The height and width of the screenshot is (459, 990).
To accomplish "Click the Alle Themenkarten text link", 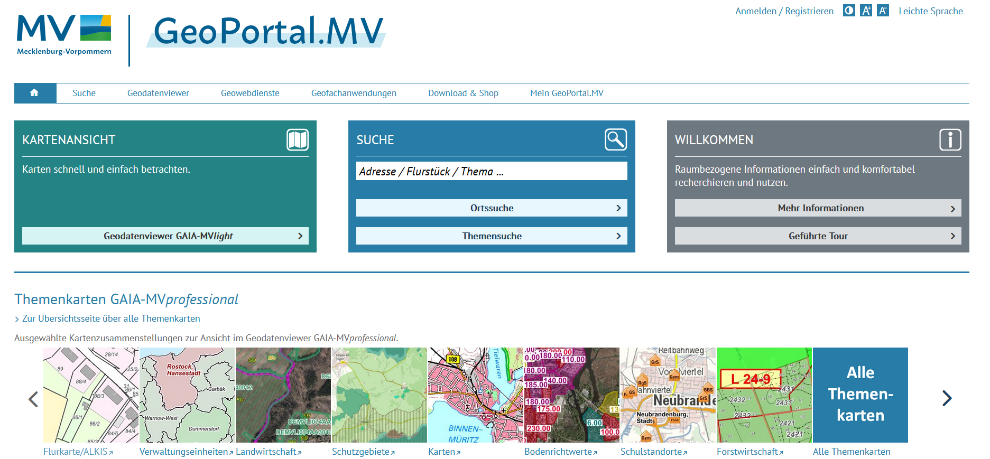I will [x=852, y=452].
